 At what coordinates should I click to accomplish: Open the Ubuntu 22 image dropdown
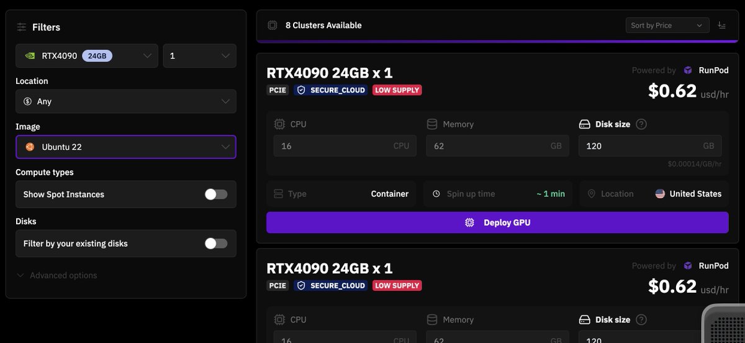(x=125, y=147)
